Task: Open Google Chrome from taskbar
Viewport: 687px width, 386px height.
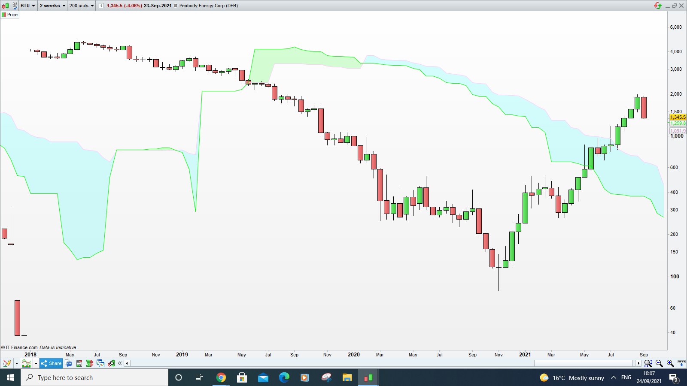Action: (221, 377)
